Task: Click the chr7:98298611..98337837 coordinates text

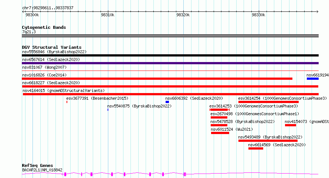Action: pyautogui.click(x=48, y=8)
